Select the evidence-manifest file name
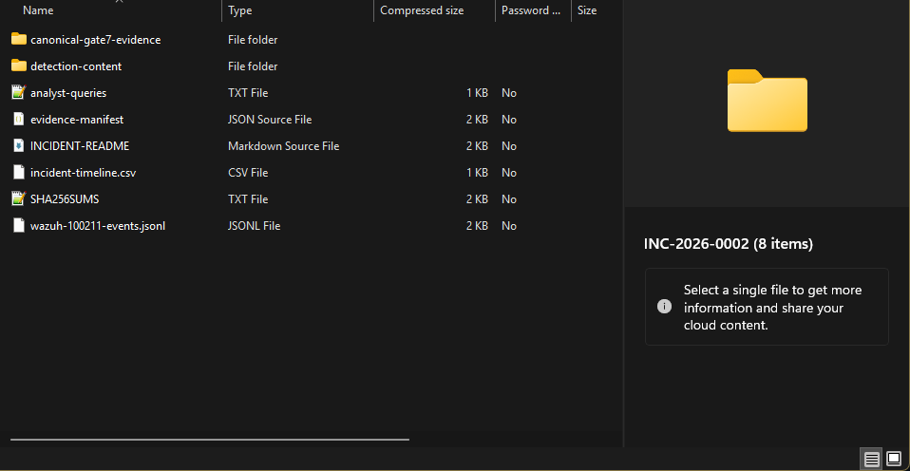This screenshot has width=910, height=471. (77, 120)
